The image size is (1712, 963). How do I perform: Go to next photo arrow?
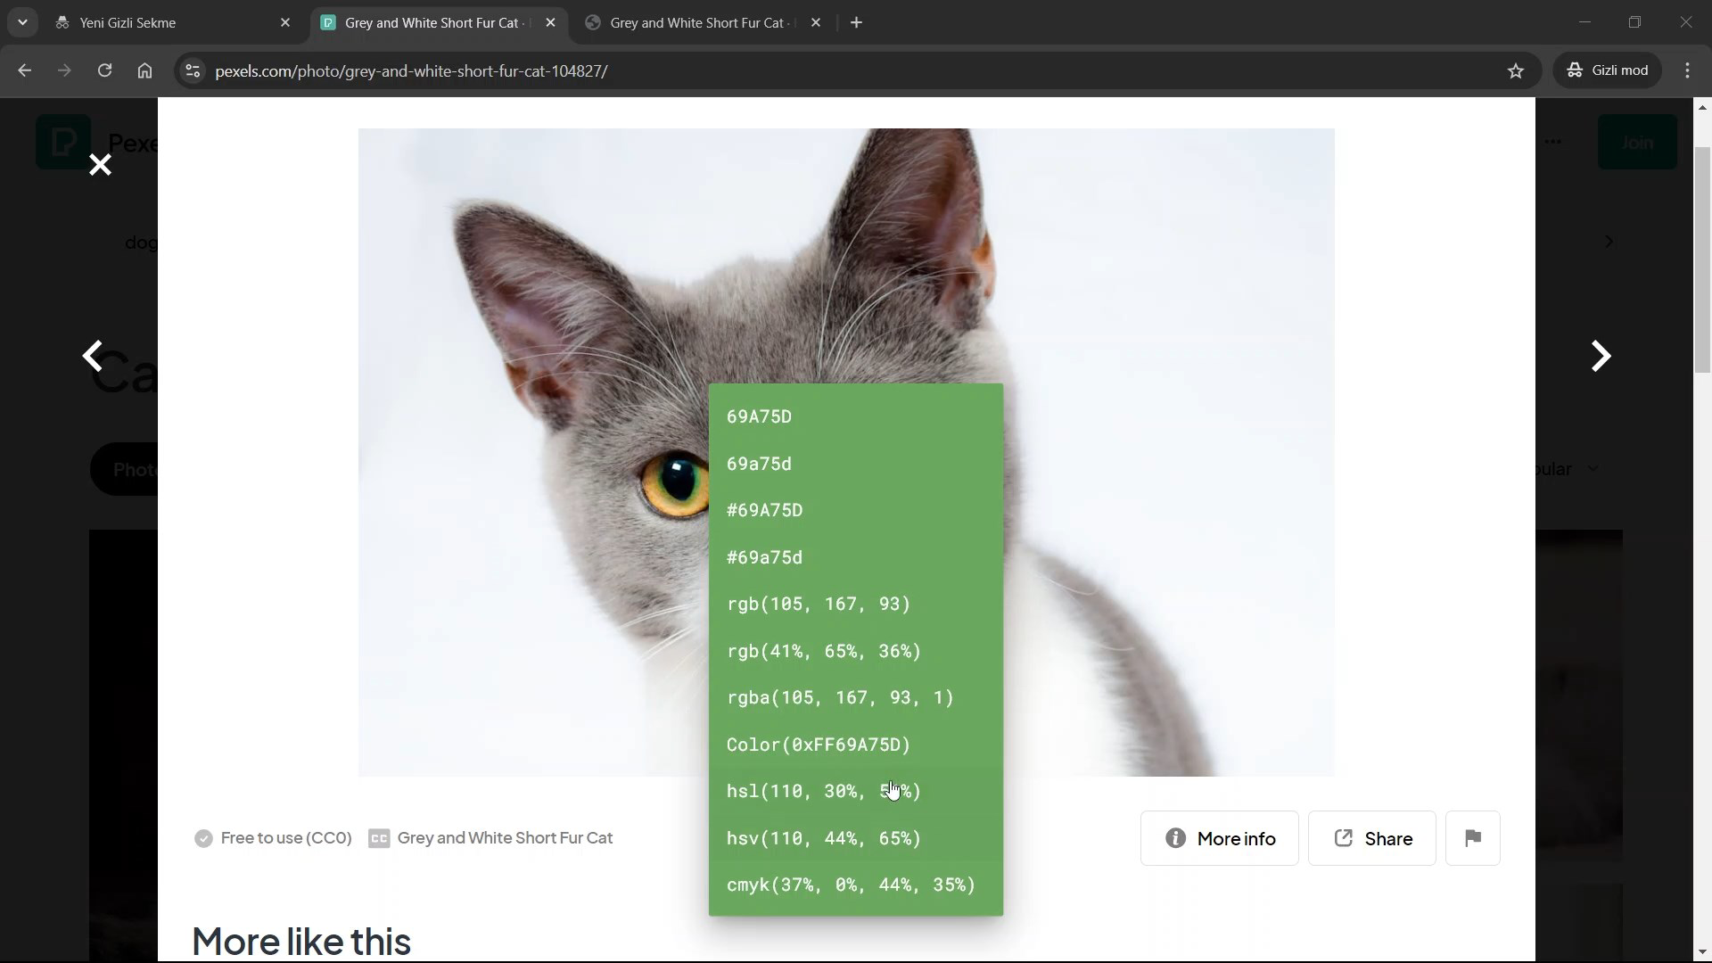tap(1601, 356)
